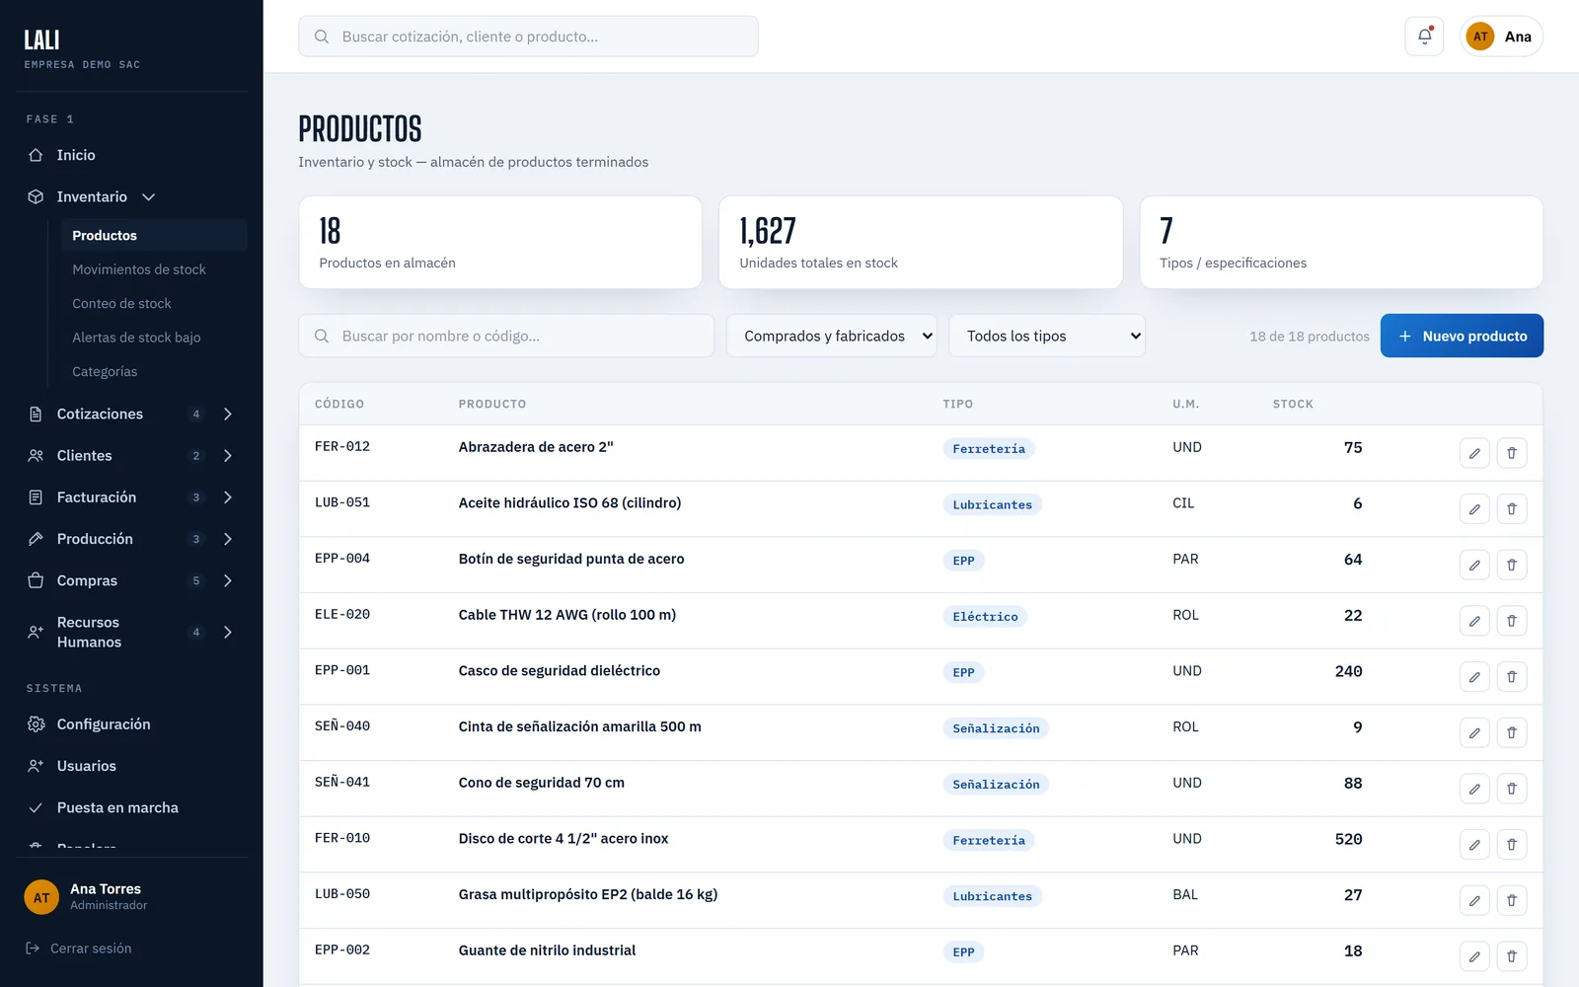The image size is (1579, 987).
Task: Expand the Cotizaciones sidebar section
Action: [x=131, y=414]
